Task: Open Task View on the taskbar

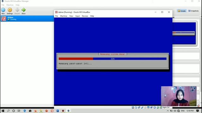Action: click(19, 111)
